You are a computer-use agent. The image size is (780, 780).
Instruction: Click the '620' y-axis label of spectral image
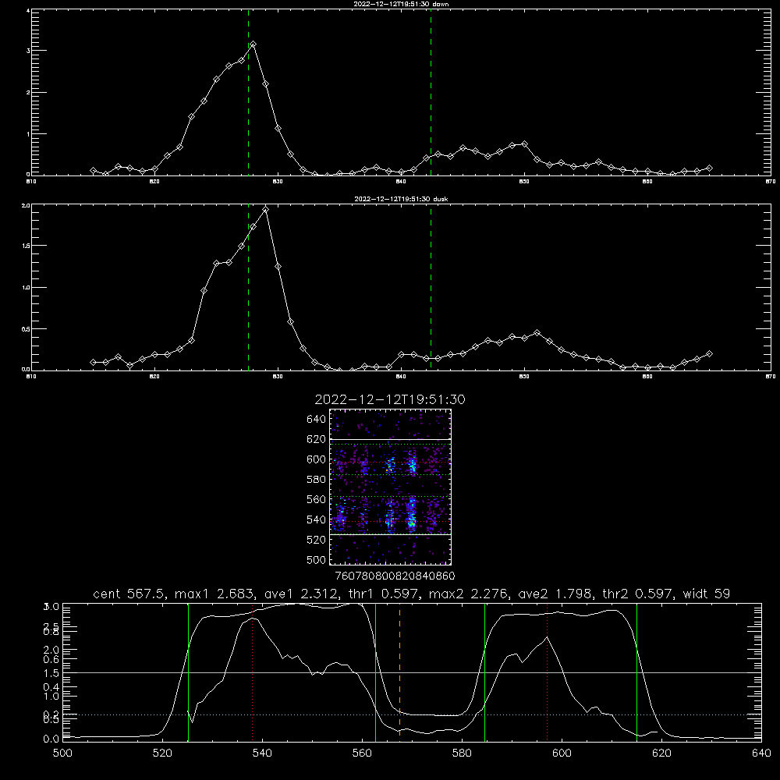point(317,439)
